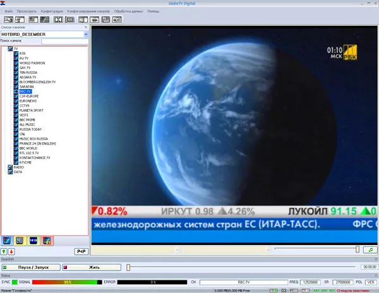Open the Конфигурирование каналов menu

point(88,11)
